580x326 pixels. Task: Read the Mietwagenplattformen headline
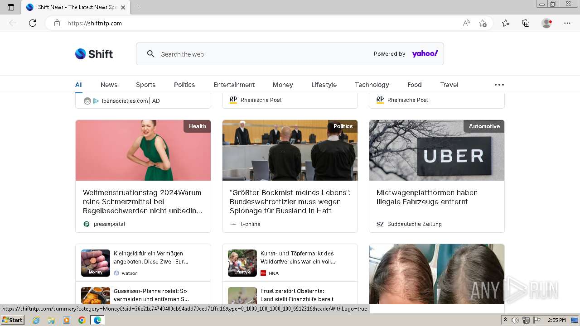pyautogui.click(x=427, y=197)
